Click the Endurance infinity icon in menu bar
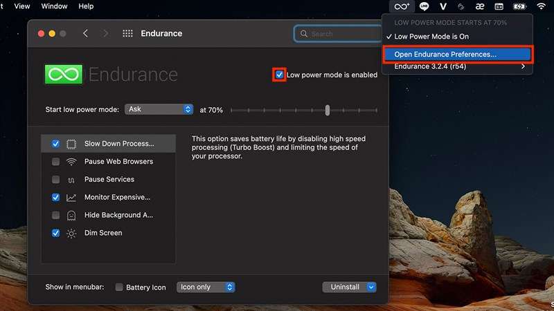Screen dimensions: 554x311 tap(402, 6)
